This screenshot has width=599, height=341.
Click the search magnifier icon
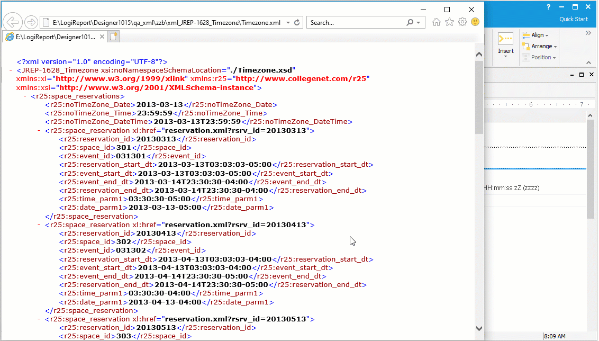(x=410, y=23)
